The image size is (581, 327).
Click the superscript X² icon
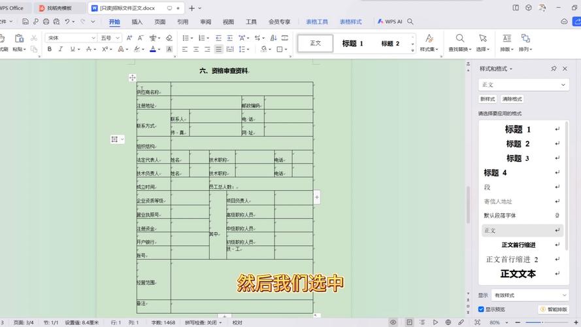[105, 49]
